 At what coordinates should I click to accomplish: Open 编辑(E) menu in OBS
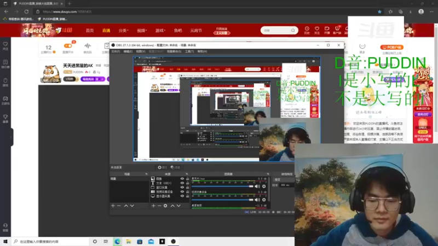[128, 51]
